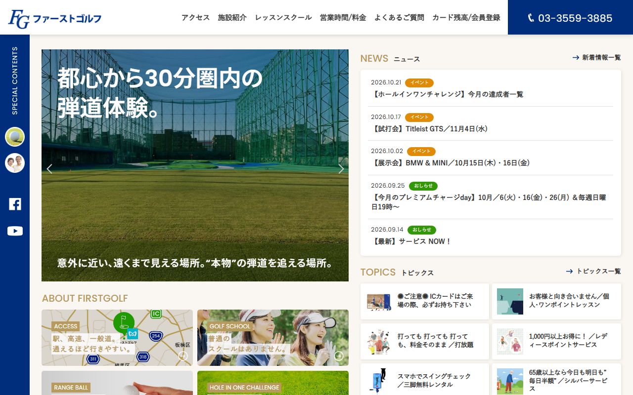
Task: Click the おしらせ tag dated 2026.09.14
Action: 422,230
